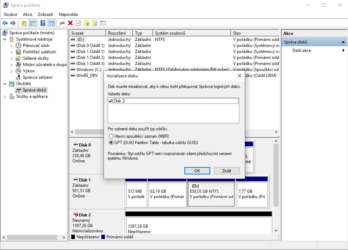Open the Zobrazit menu

click(45, 14)
